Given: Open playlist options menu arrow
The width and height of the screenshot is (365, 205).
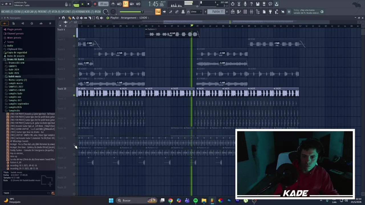Looking at the screenshot, I should point(59,18).
